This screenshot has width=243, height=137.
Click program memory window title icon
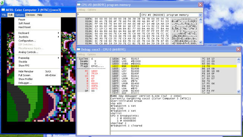(79, 5)
